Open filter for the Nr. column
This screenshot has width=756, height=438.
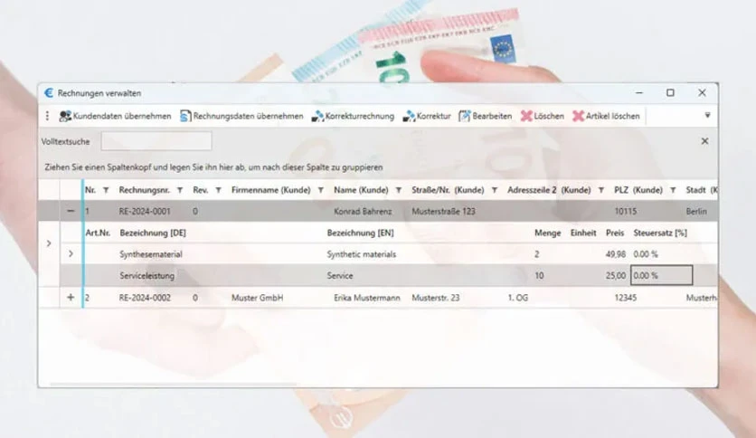click(106, 191)
